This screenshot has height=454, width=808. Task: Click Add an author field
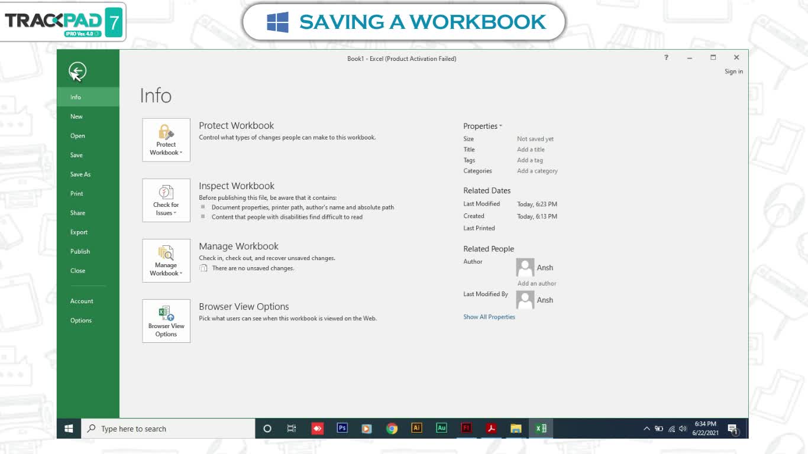tap(537, 283)
